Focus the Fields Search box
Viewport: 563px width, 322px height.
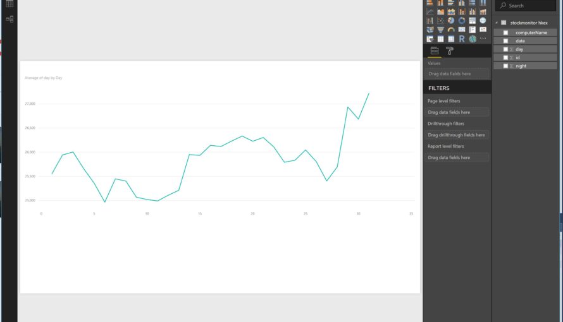click(x=526, y=6)
